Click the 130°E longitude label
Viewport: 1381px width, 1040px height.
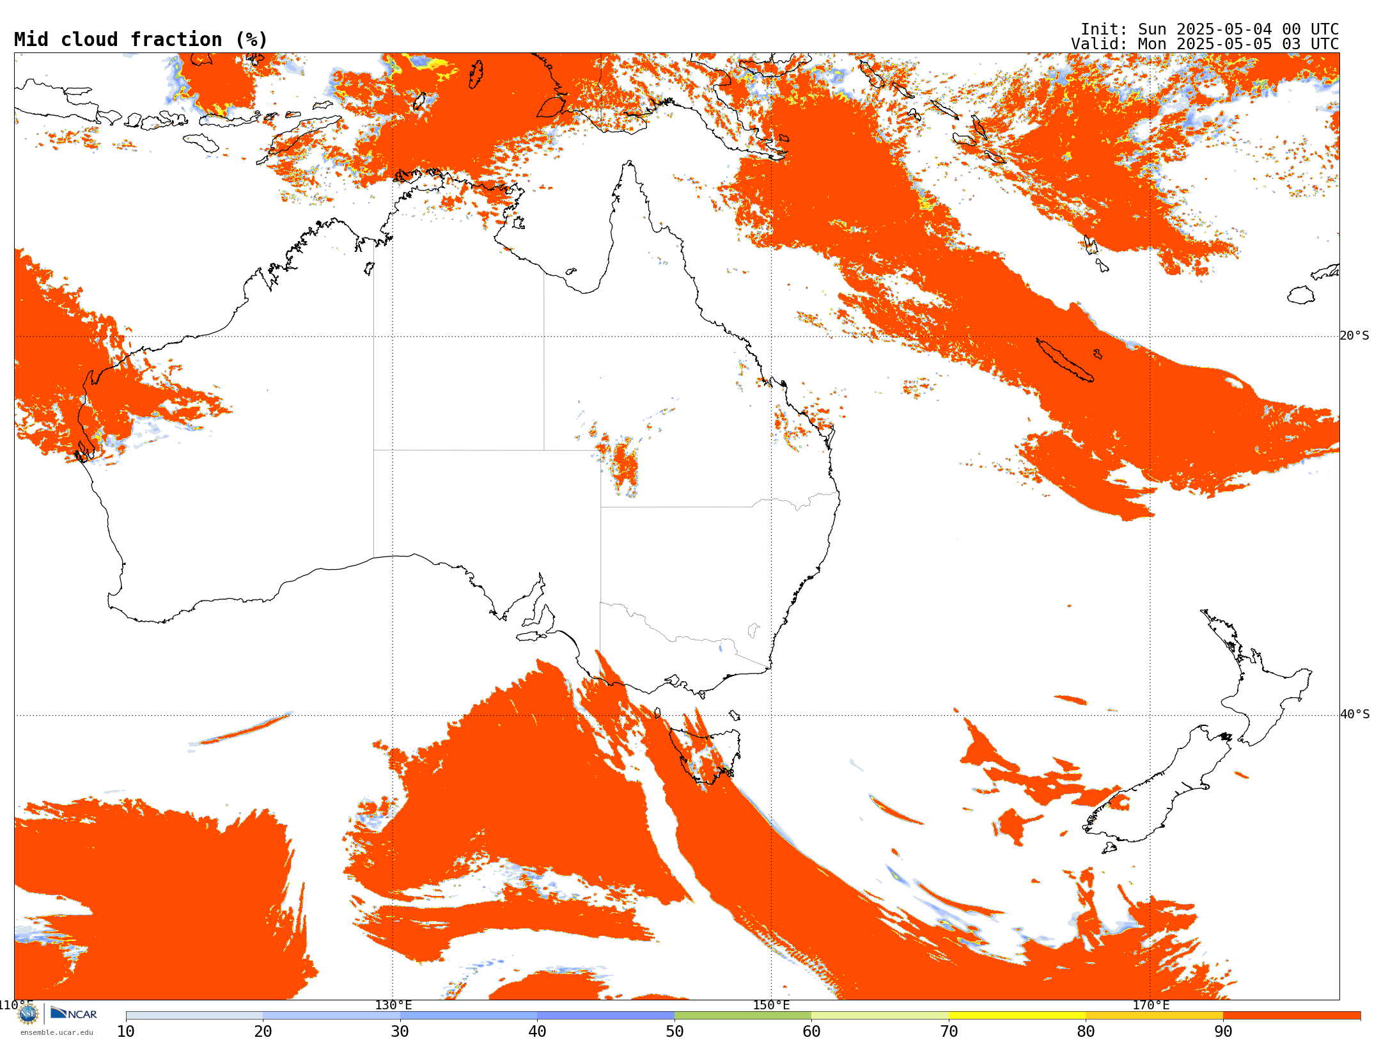(x=393, y=1005)
